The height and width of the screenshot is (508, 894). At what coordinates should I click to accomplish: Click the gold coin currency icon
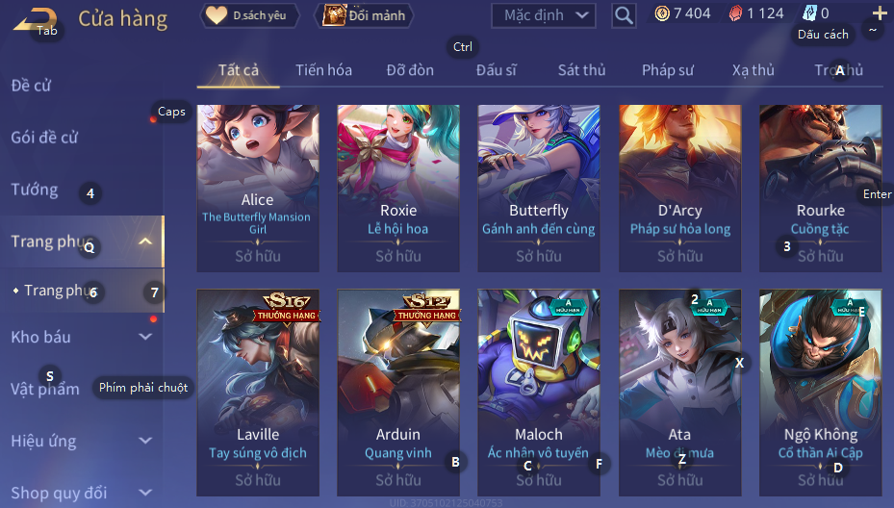662,13
